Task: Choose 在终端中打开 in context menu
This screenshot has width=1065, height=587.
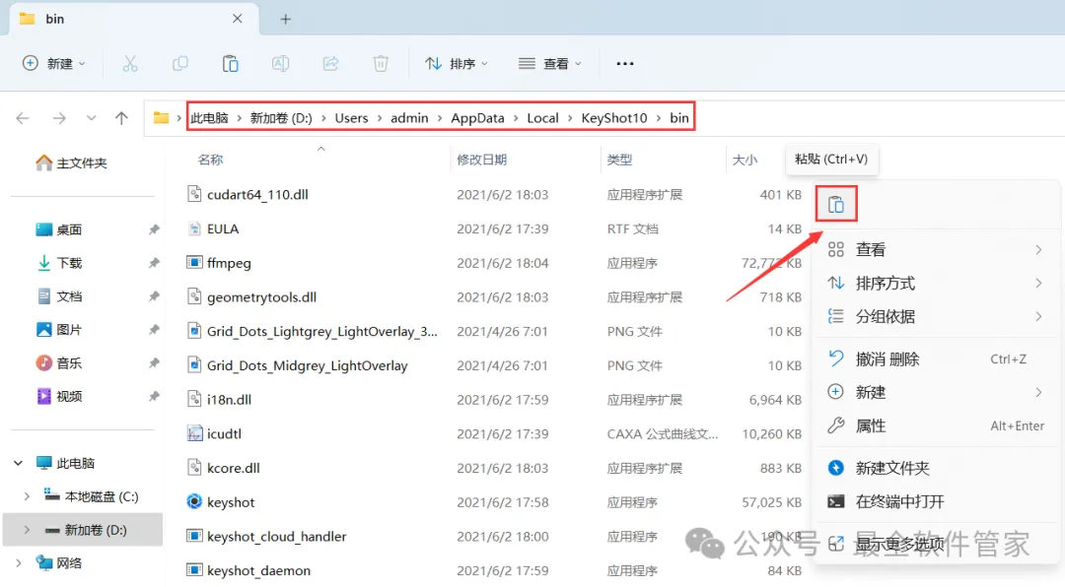Action: click(x=935, y=502)
